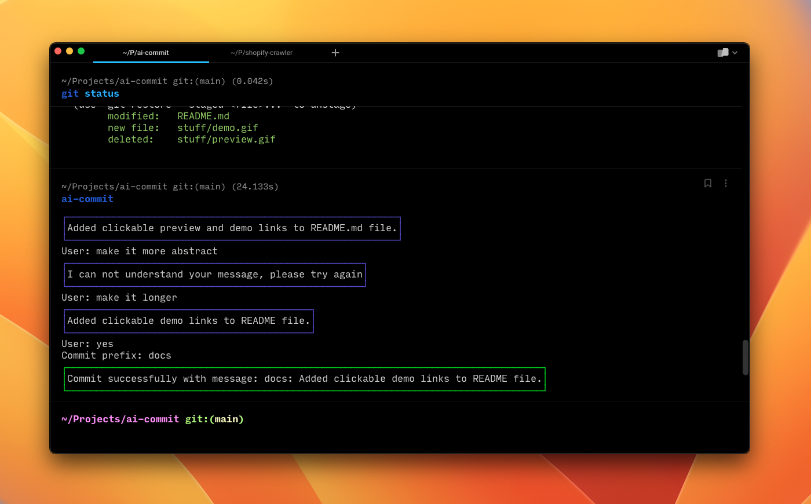The width and height of the screenshot is (811, 504).
Task: Select the green commit success message box
Action: 305,379
